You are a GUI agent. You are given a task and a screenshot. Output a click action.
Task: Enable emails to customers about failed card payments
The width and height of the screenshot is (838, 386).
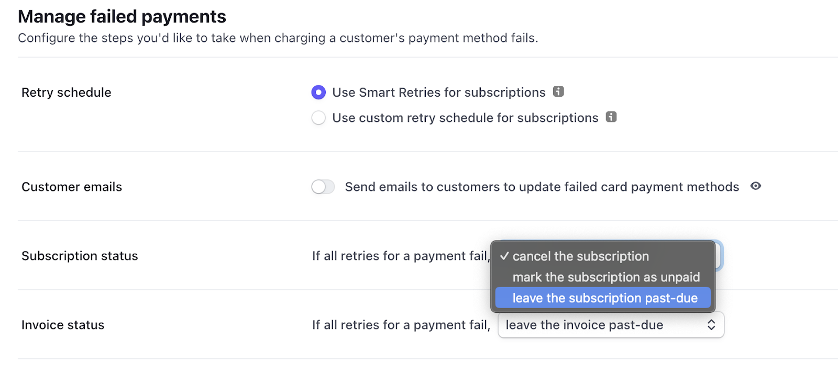(323, 186)
